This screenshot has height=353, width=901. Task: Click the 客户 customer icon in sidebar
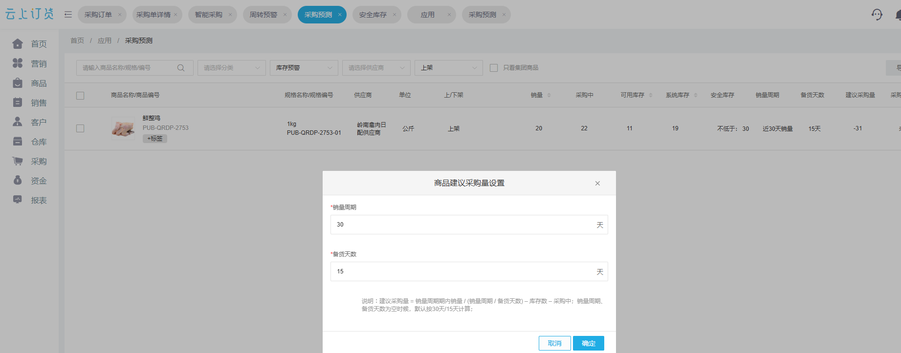[x=18, y=122]
